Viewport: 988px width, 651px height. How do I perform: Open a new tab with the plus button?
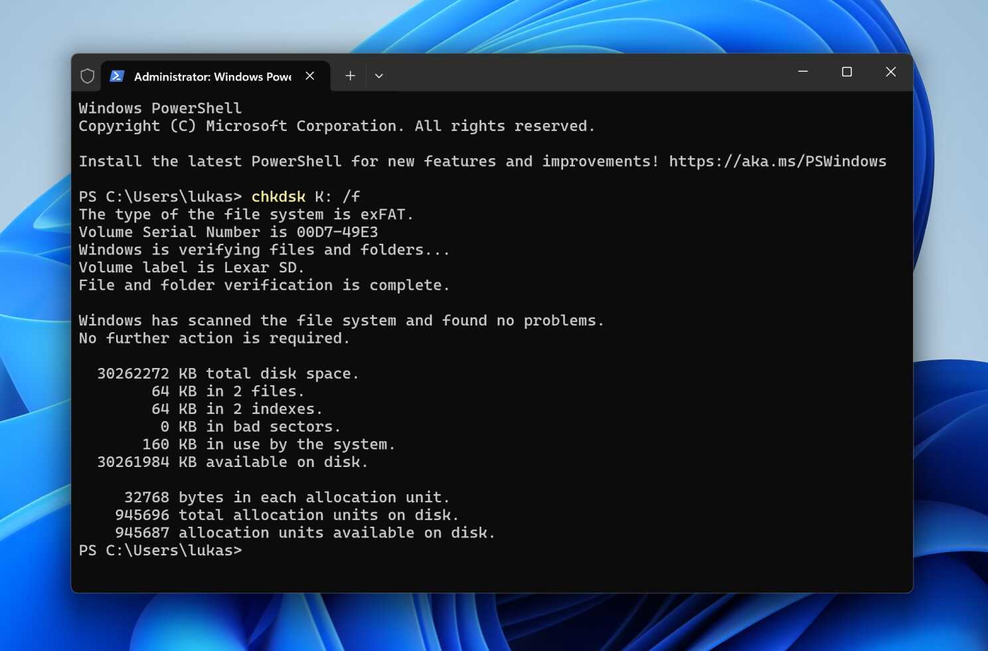pyautogui.click(x=351, y=76)
